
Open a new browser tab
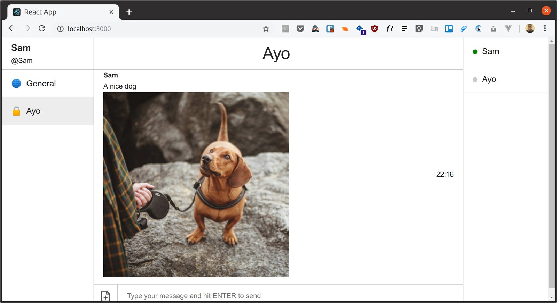tap(129, 12)
